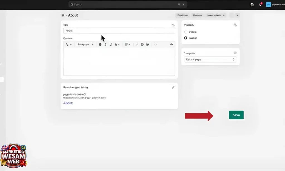The width and height of the screenshot is (285, 171).
Task: Click the eye icon in Template card
Action: click(x=235, y=53)
